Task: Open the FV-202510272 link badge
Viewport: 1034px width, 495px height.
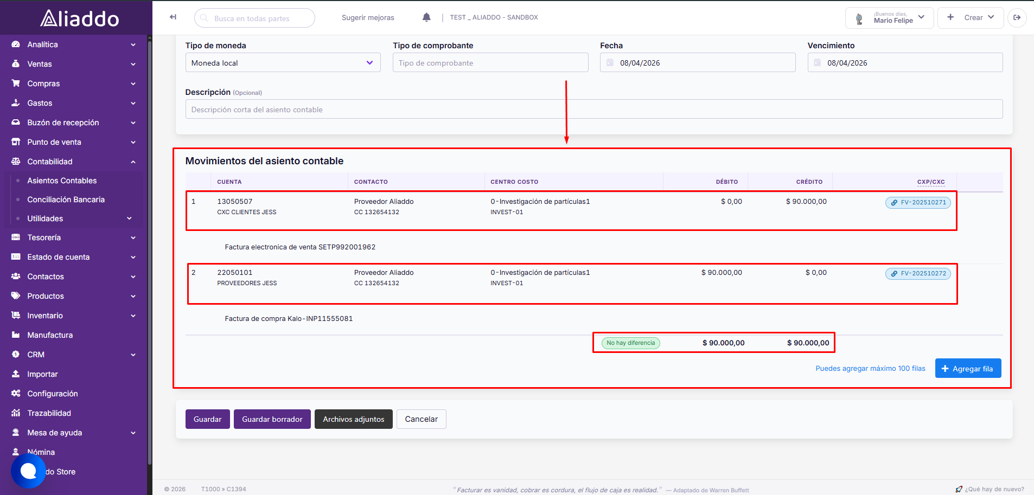Action: [x=918, y=273]
